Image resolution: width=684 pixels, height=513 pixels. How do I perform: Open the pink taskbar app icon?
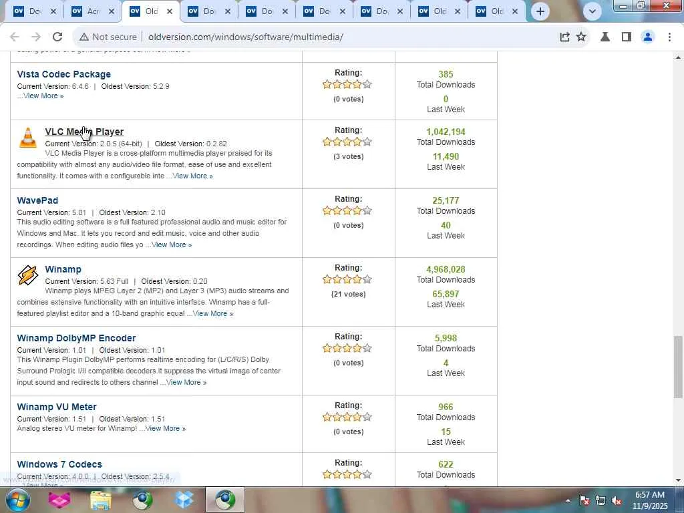click(x=59, y=500)
